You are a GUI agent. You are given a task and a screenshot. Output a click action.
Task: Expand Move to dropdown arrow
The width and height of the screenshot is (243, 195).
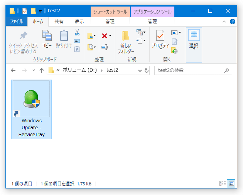pos(94,36)
